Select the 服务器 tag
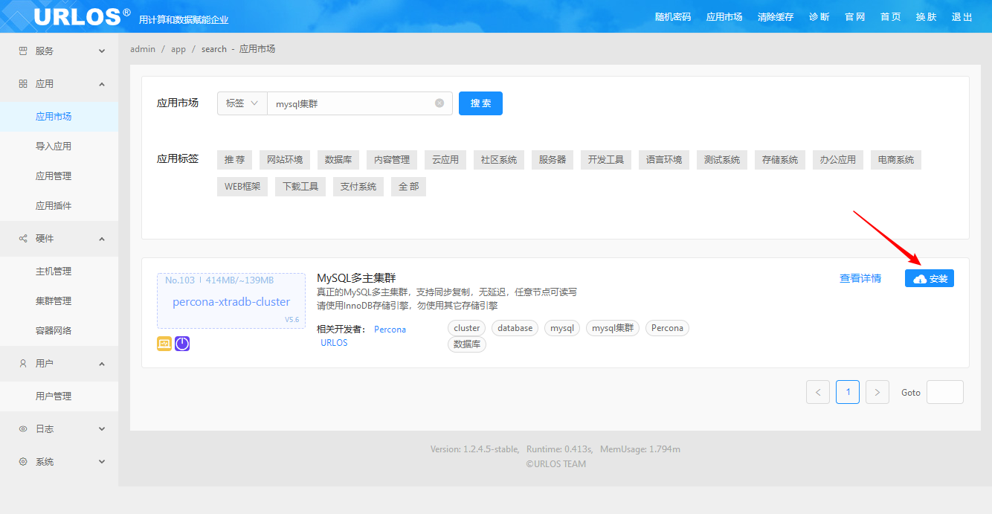This screenshot has width=992, height=514. click(x=553, y=160)
